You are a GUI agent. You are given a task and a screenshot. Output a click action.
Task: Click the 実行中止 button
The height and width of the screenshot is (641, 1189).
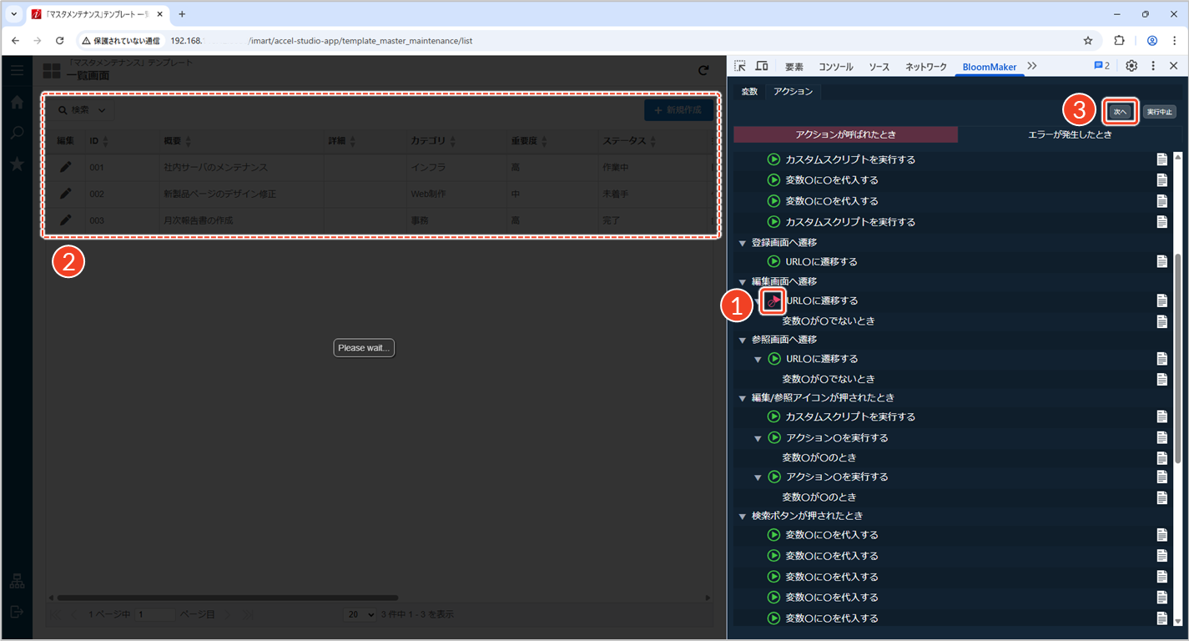click(x=1159, y=112)
